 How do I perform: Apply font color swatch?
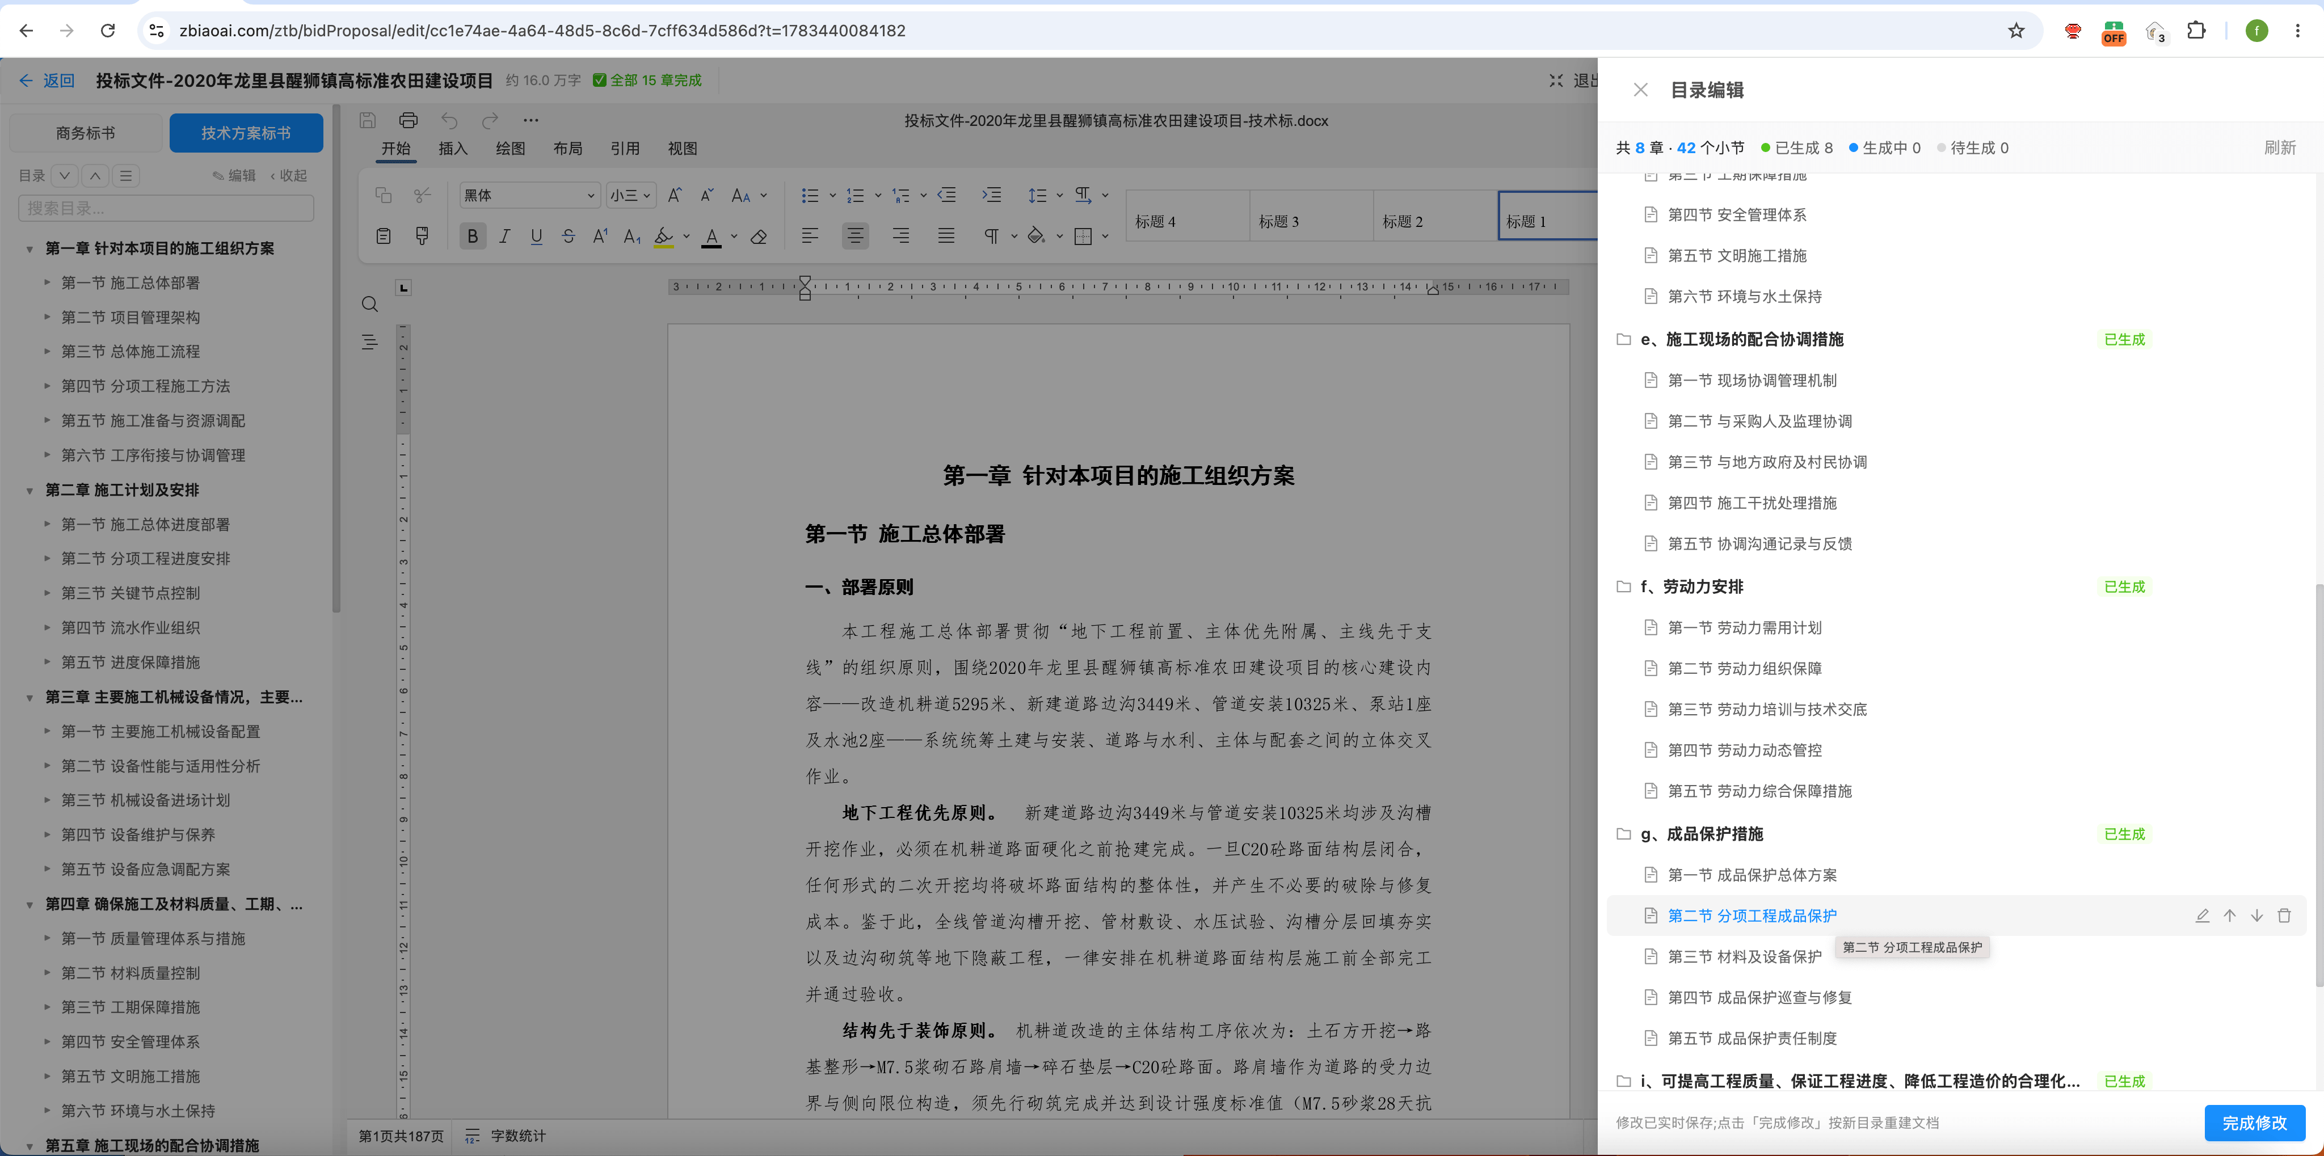click(712, 237)
